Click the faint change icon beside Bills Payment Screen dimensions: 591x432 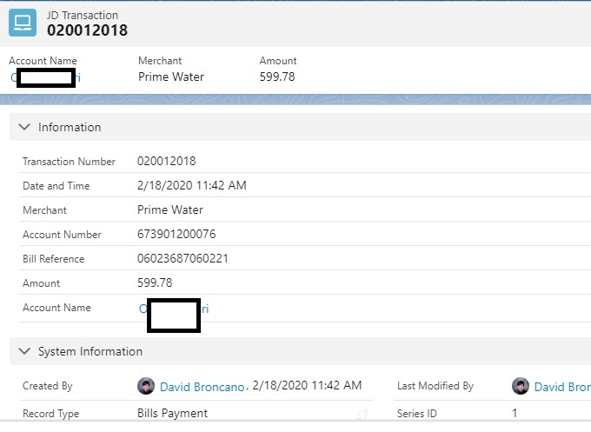362,415
